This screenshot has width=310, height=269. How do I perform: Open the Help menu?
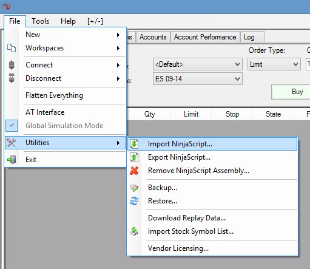click(x=68, y=21)
